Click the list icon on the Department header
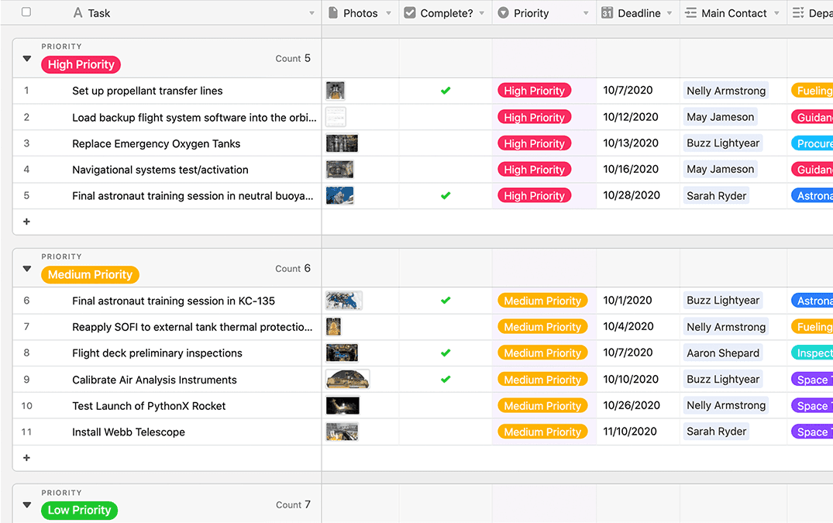The width and height of the screenshot is (833, 523). [797, 12]
